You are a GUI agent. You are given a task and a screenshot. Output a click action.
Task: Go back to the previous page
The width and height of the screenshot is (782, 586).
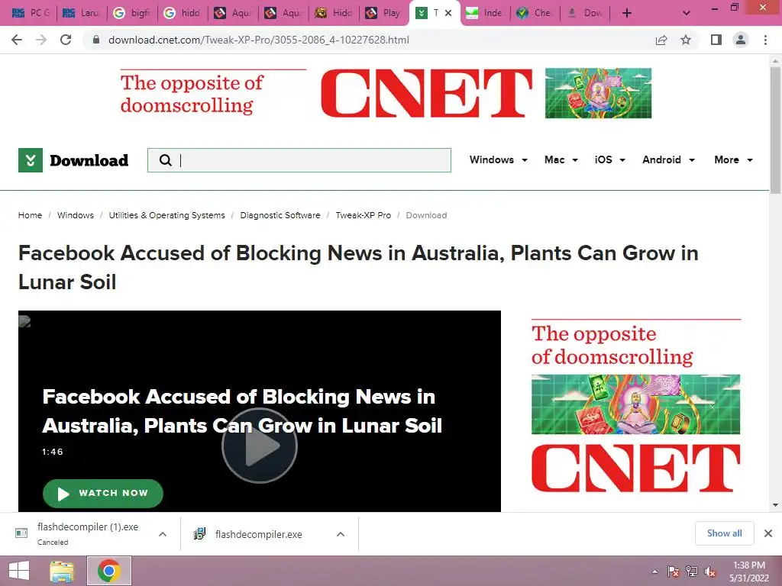tap(17, 40)
